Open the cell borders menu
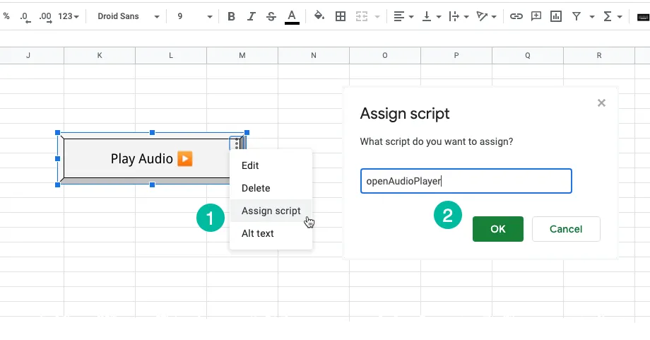The width and height of the screenshot is (650, 340). 341,16
